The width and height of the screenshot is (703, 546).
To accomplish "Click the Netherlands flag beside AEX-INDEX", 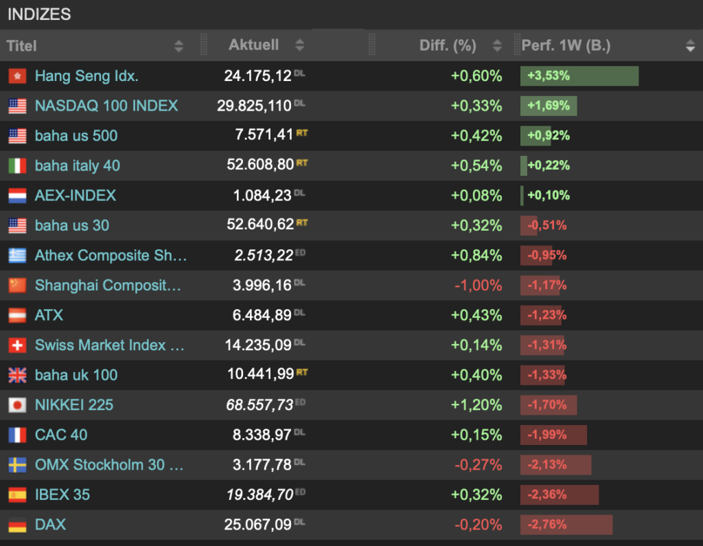I will [x=17, y=196].
